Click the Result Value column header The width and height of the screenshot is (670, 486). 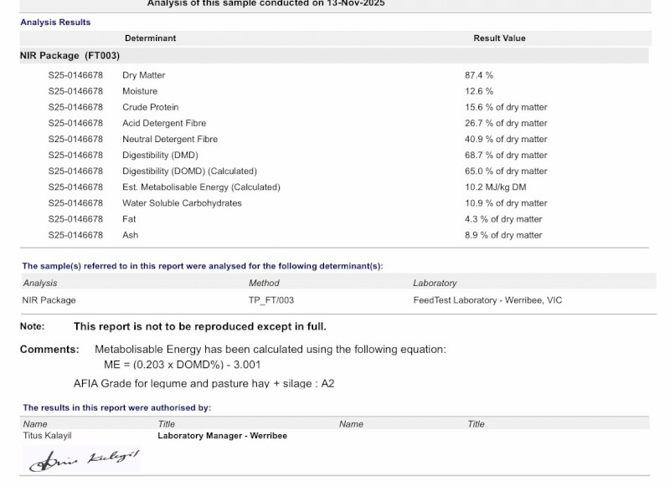499,38
